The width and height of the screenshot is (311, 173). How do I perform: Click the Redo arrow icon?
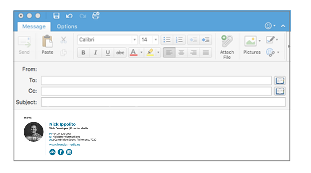pos(83,16)
